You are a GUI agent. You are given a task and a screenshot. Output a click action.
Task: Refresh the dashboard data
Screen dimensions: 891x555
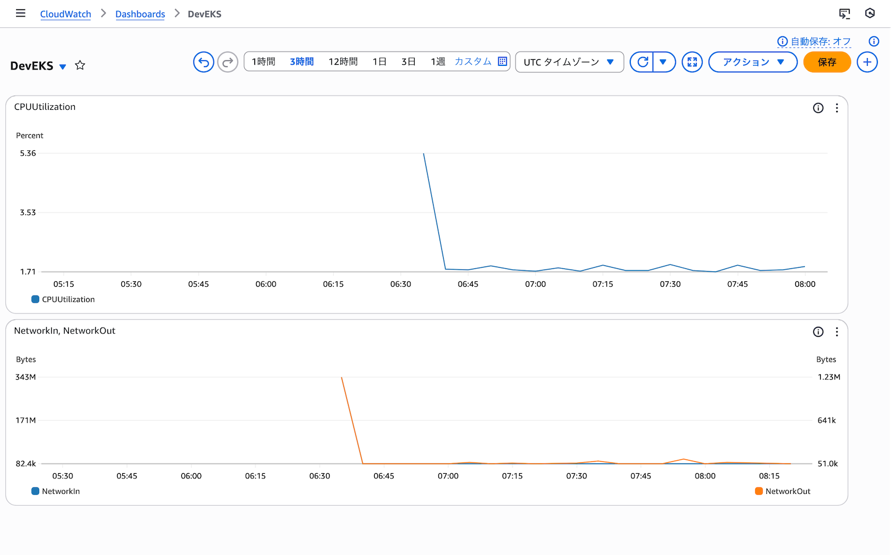[642, 62]
